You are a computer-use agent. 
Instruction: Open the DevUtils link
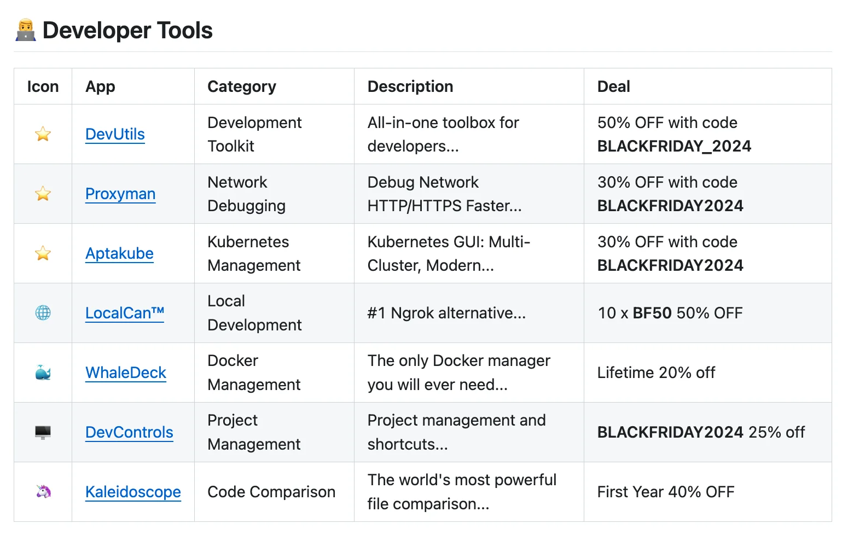tap(115, 134)
